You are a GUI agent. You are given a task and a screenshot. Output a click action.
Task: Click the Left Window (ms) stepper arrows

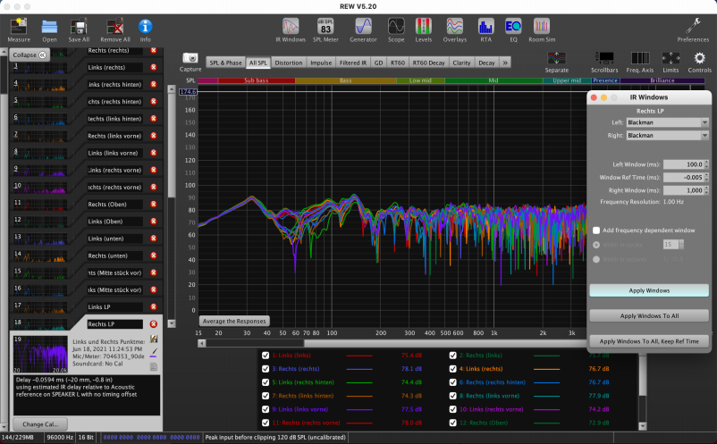(x=706, y=164)
